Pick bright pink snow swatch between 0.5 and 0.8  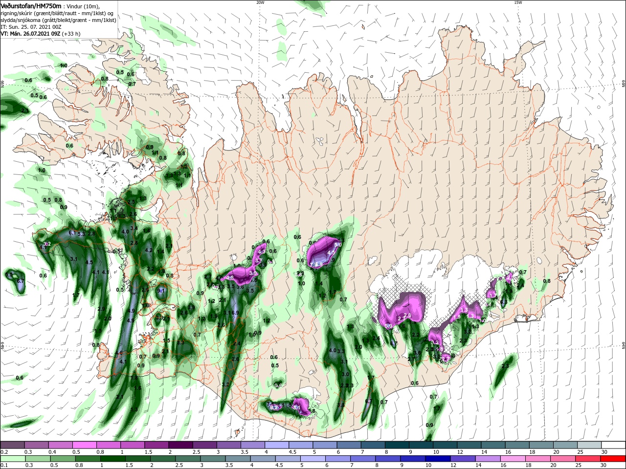pyautogui.click(x=85, y=445)
